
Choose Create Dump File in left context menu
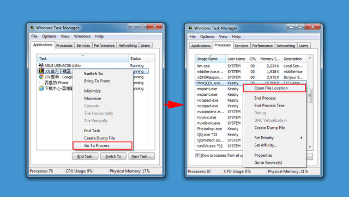tap(103, 138)
